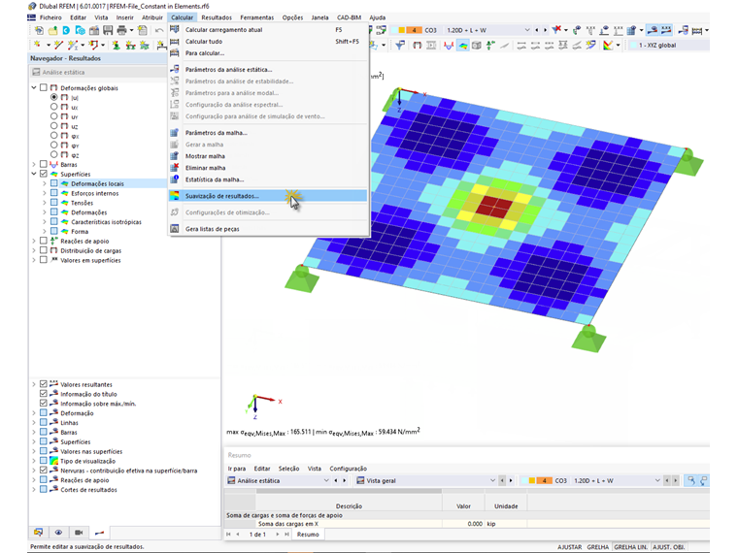738x553 pixels.
Task: Click the Navigator views camera tab icon
Action: (x=79, y=533)
